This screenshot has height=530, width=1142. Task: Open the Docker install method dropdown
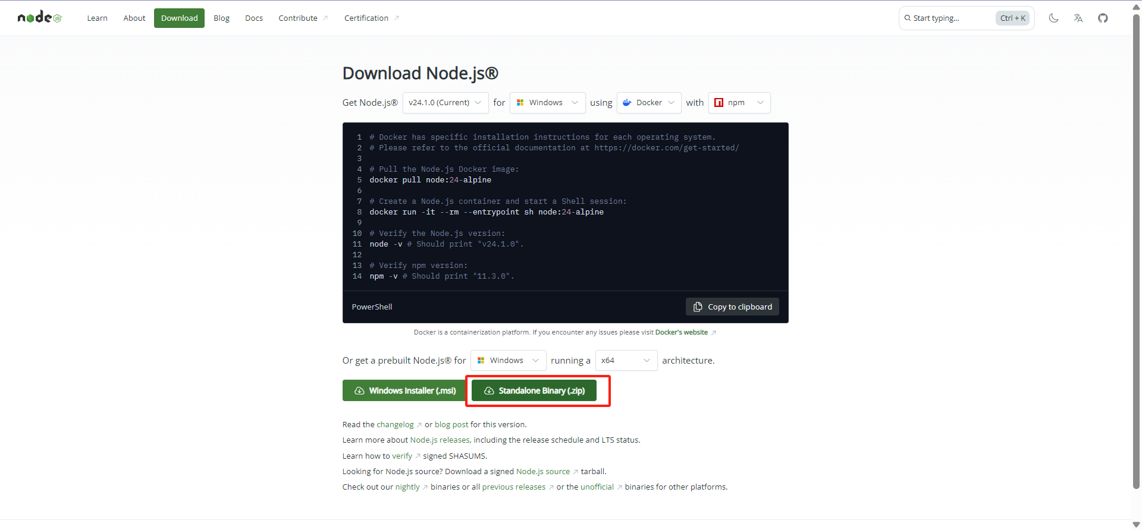649,102
